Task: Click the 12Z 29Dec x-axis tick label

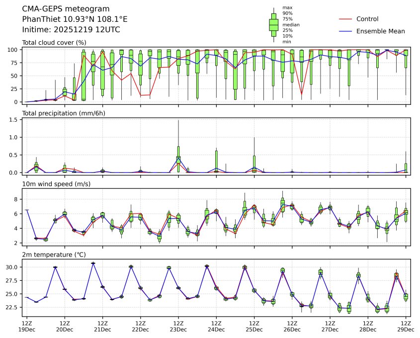Action: click(x=406, y=326)
